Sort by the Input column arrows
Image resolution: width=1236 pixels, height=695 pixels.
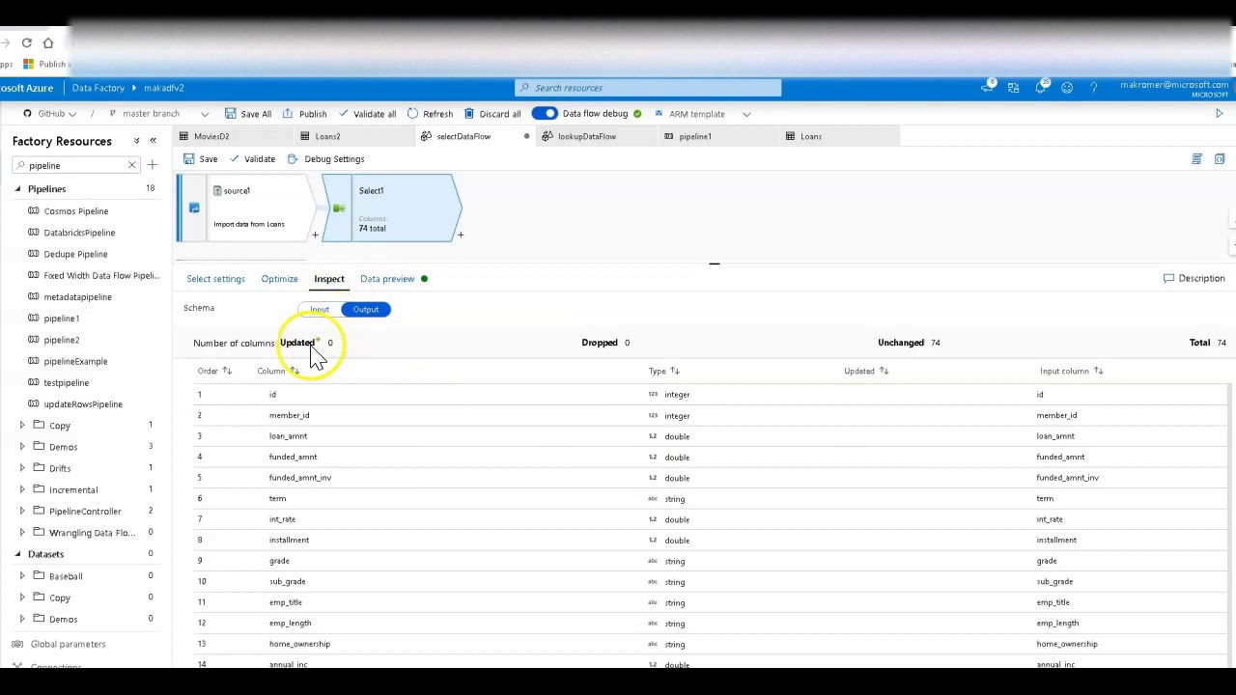1098,371
